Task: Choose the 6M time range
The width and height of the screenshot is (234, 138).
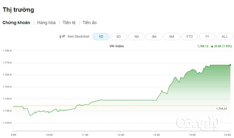Action: 172,37
